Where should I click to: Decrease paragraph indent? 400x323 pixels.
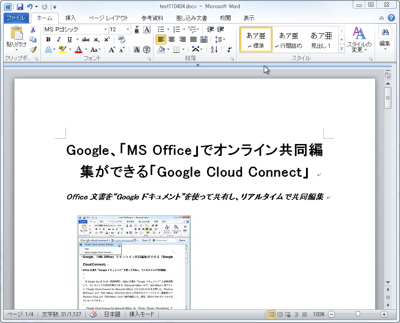tap(210, 30)
